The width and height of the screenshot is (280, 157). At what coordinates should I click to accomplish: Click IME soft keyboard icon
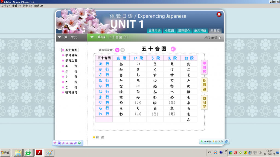pyautogui.click(x=71, y=143)
